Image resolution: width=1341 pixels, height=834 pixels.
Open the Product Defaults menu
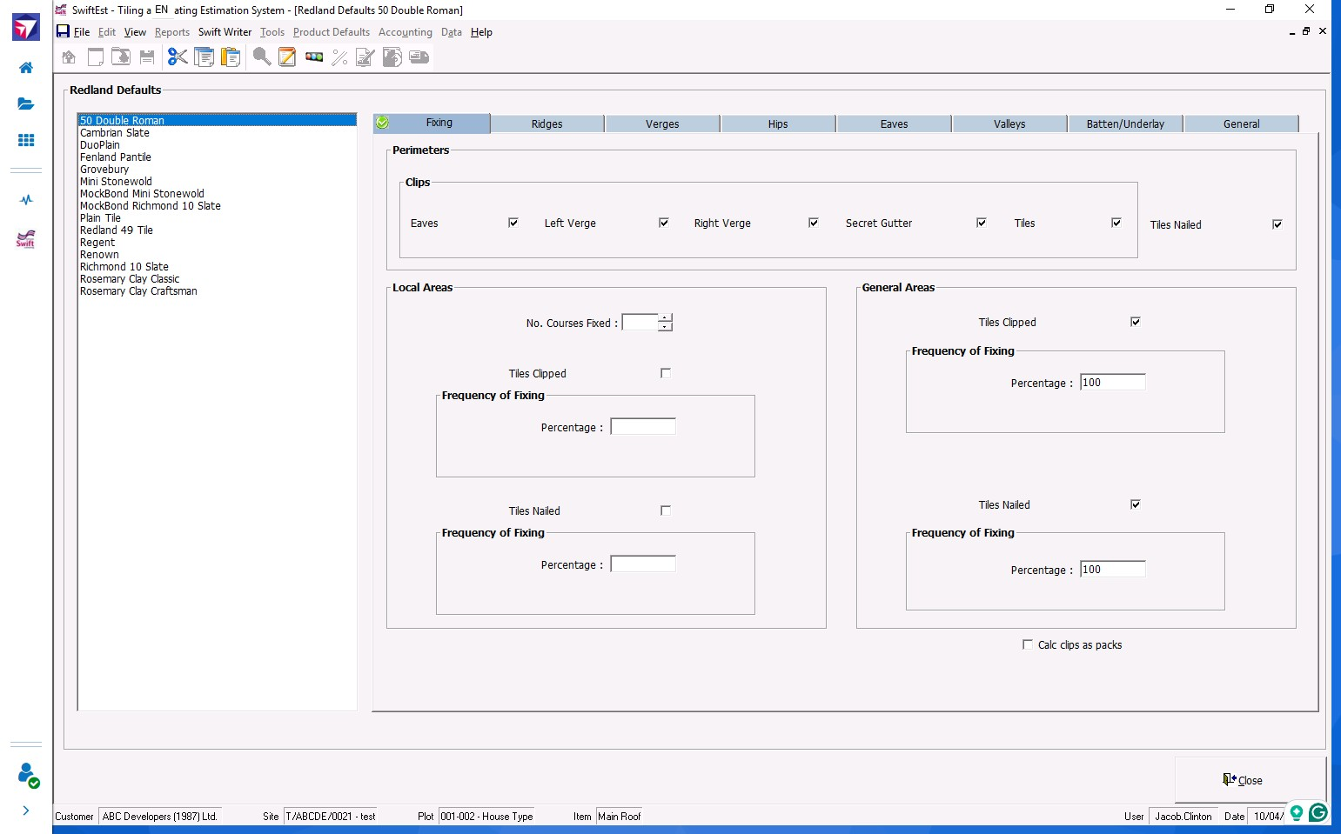click(331, 32)
